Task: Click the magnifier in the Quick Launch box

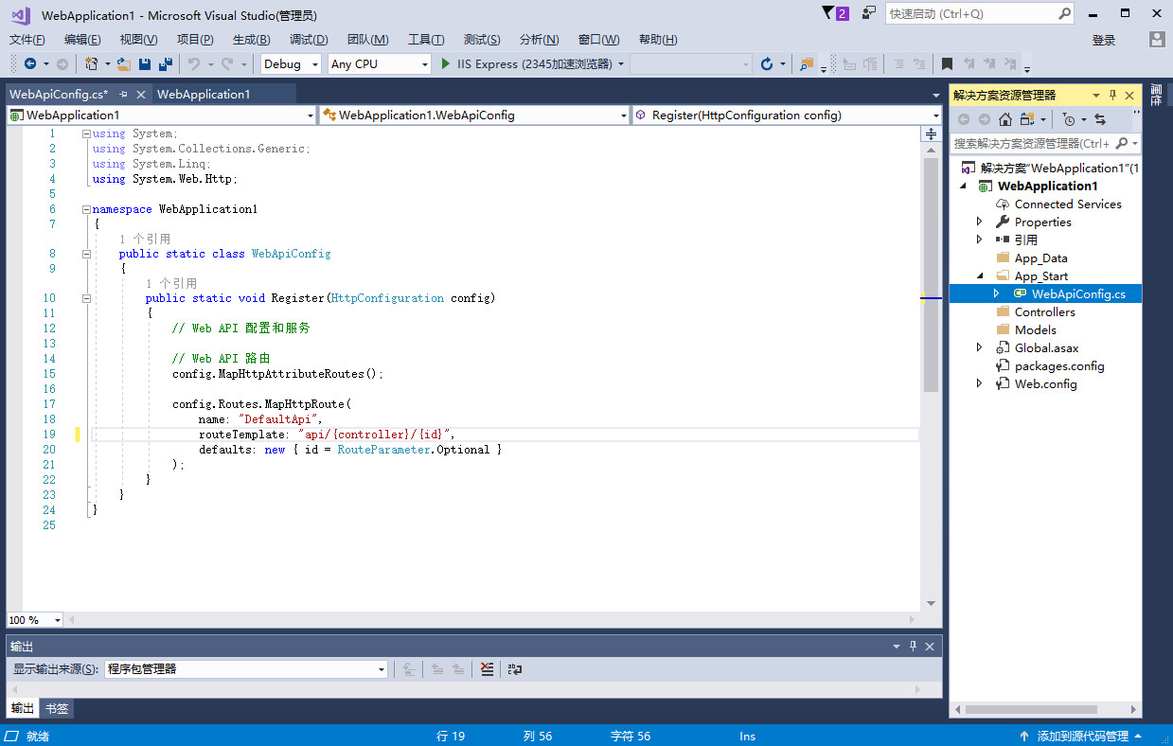Action: (x=1064, y=14)
